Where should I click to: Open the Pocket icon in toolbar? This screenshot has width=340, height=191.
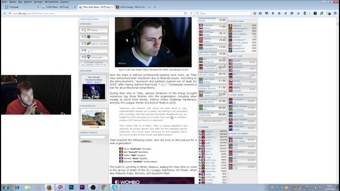[x=267, y=13]
